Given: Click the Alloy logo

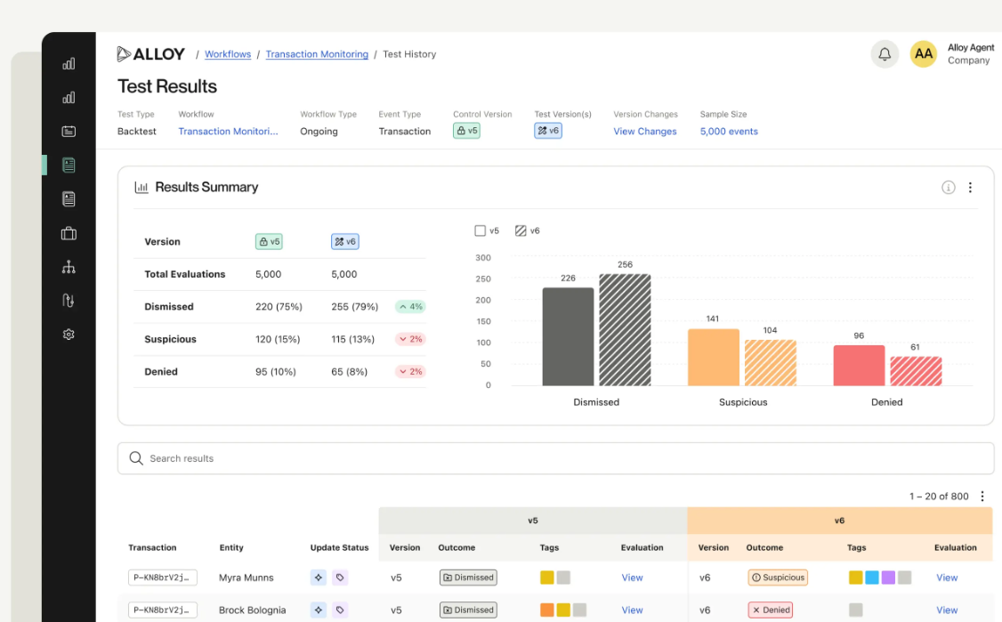Looking at the screenshot, I should pos(150,54).
